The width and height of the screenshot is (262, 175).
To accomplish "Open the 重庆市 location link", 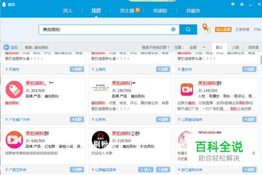I will point(187,69).
